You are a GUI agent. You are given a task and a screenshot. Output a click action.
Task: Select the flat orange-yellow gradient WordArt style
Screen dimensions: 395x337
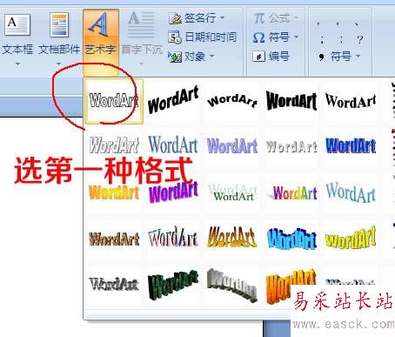[x=114, y=192]
